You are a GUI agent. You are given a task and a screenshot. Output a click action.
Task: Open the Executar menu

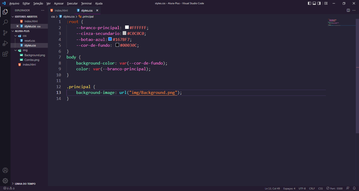(72, 3)
